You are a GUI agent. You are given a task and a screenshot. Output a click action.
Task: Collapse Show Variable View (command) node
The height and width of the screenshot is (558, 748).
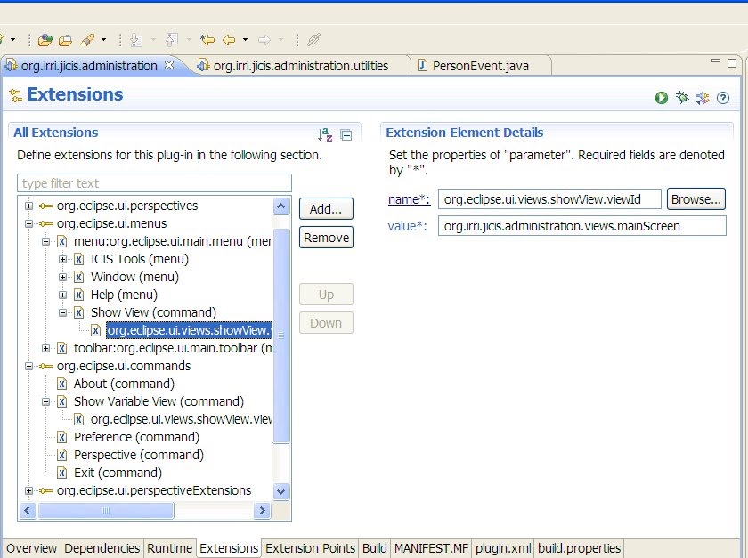(x=45, y=401)
